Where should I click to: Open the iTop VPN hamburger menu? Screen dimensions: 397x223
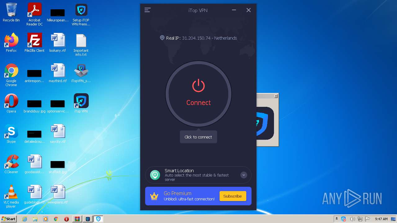click(x=148, y=10)
